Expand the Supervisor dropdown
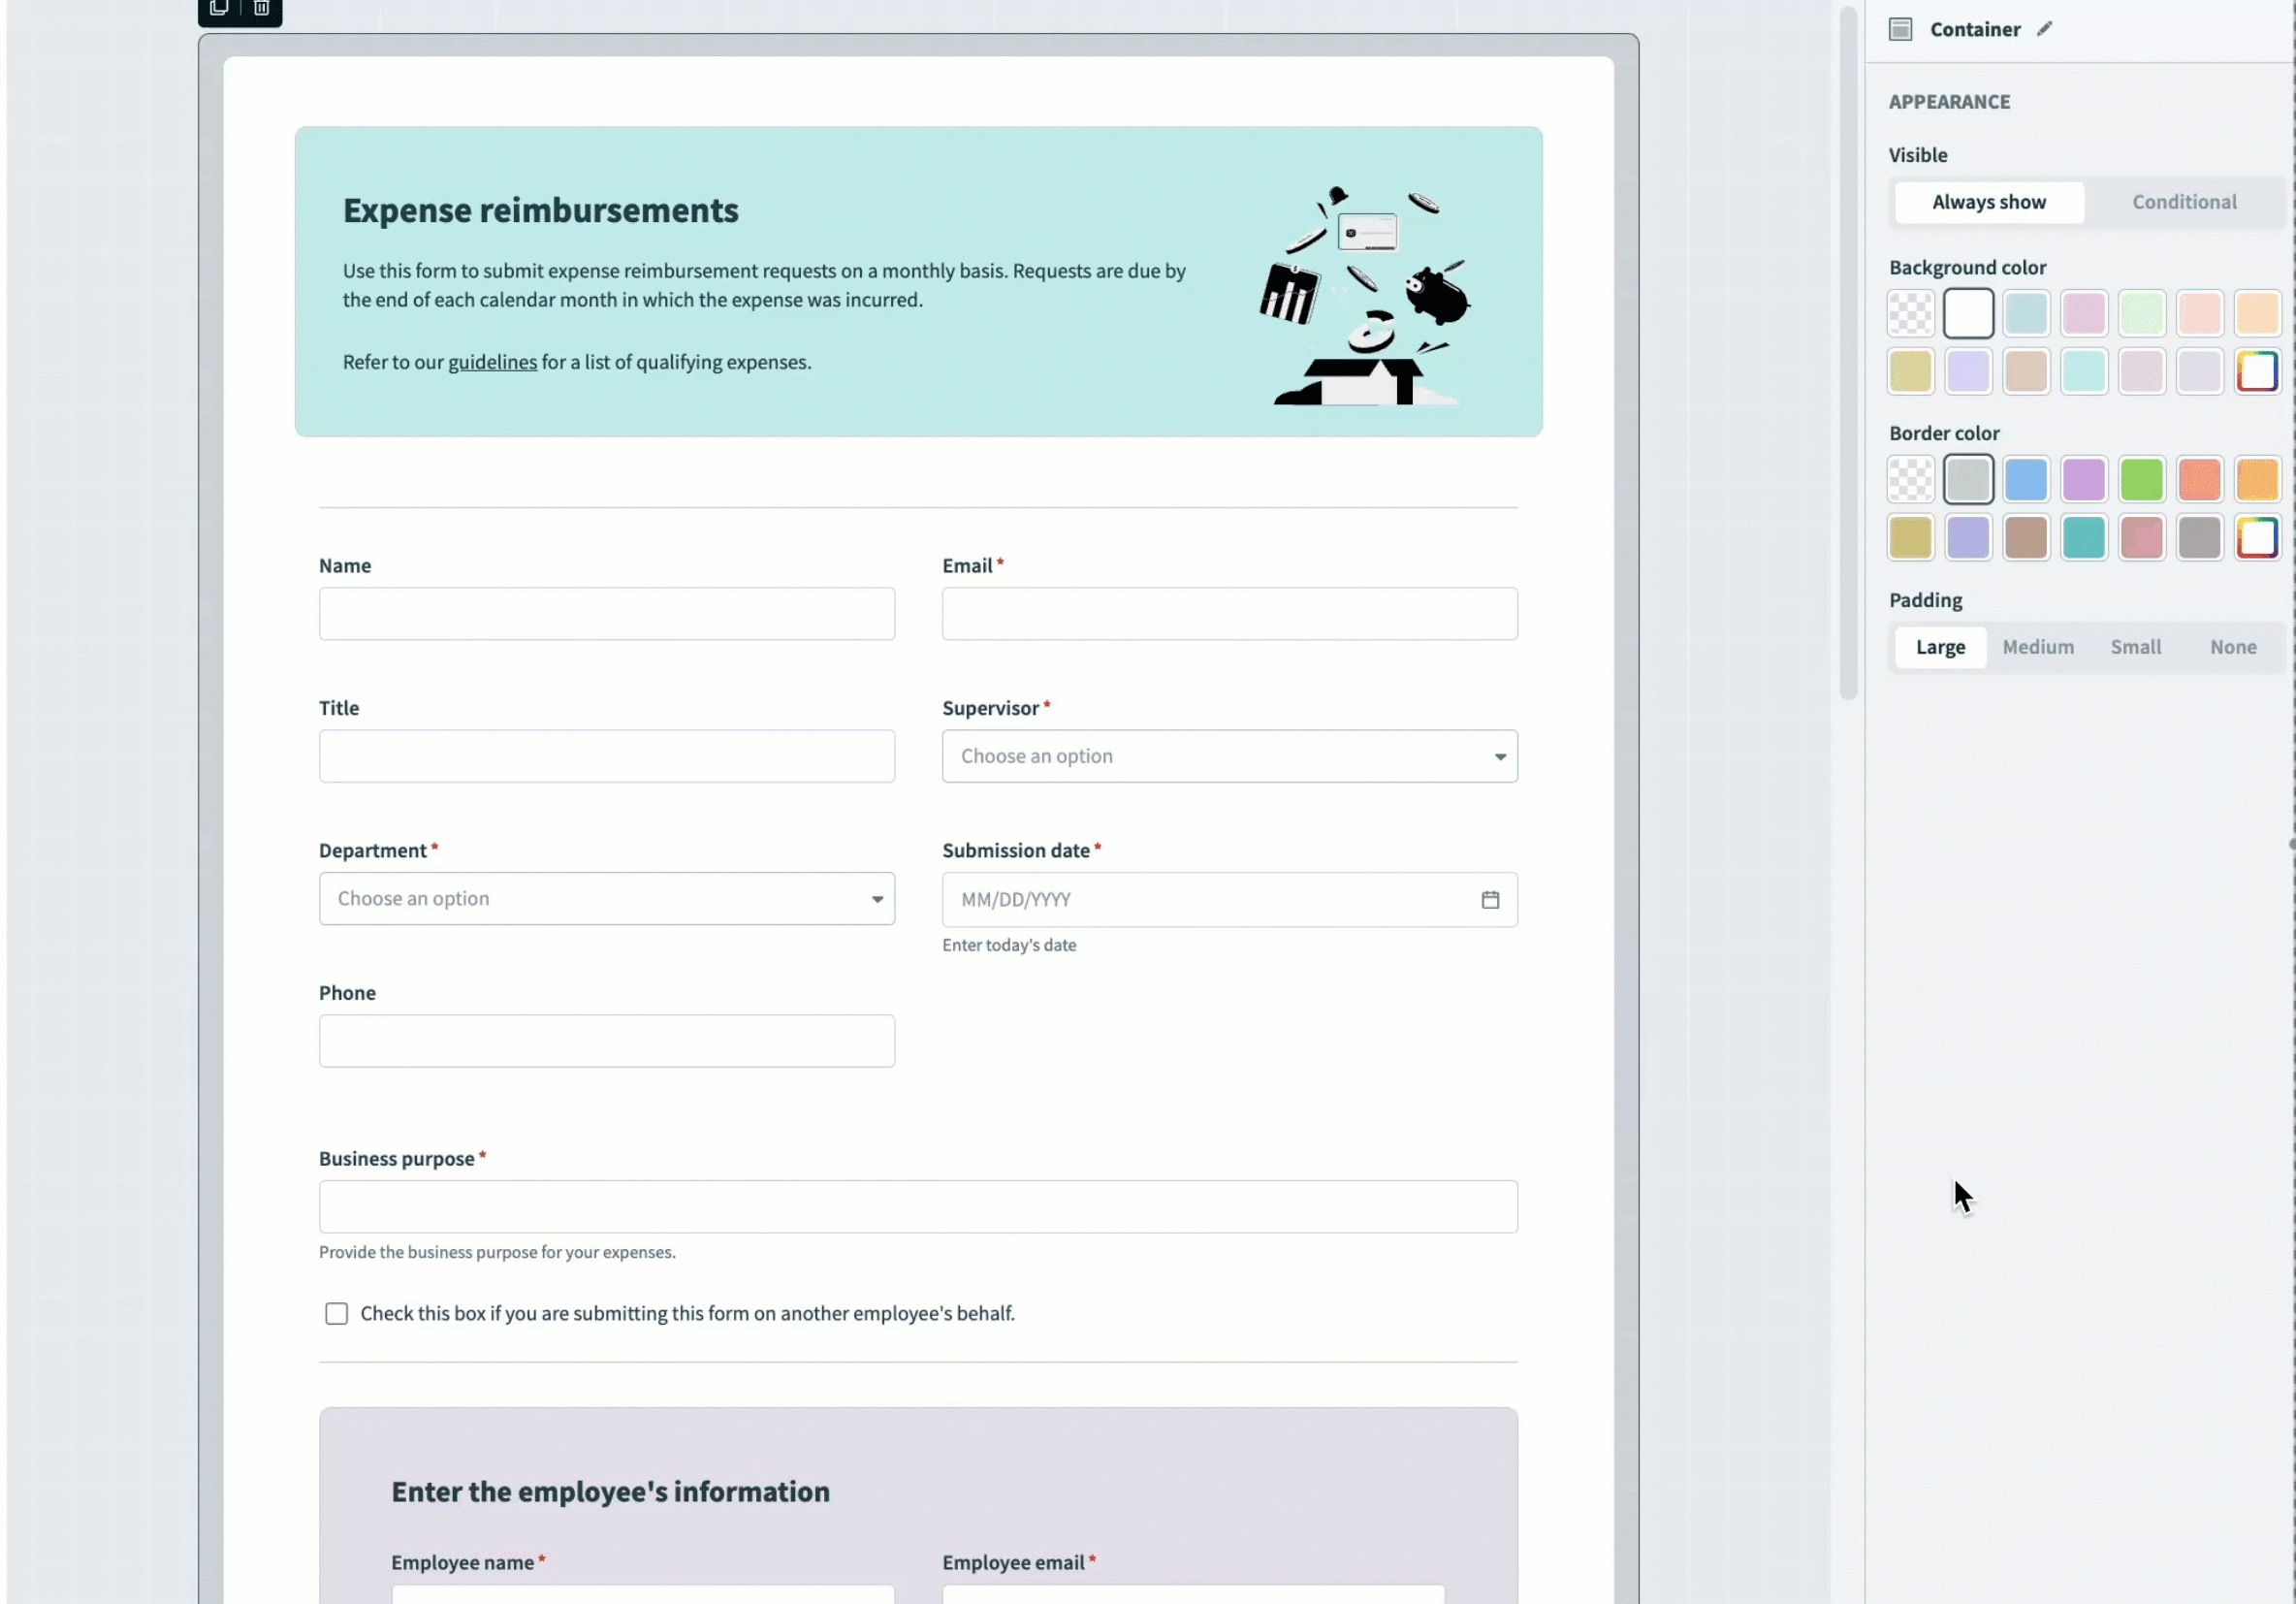 tap(1229, 757)
